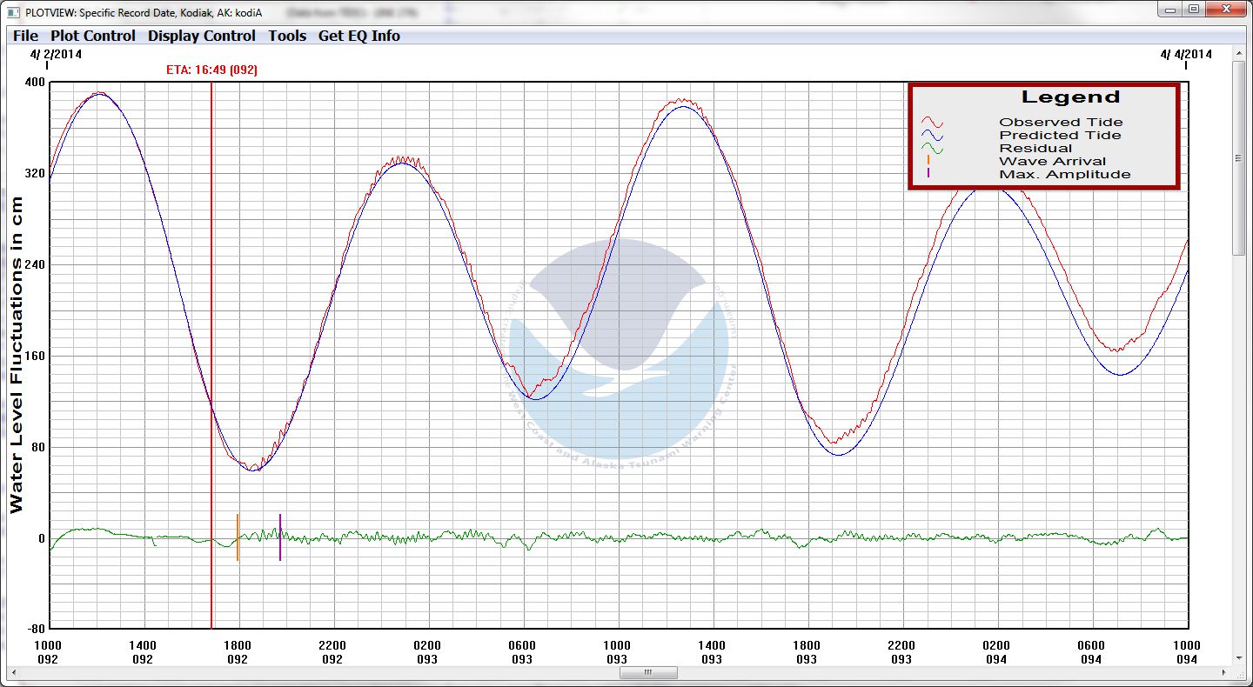
Task: Click the Max. Amplitude legend entry
Action: tap(1065, 174)
